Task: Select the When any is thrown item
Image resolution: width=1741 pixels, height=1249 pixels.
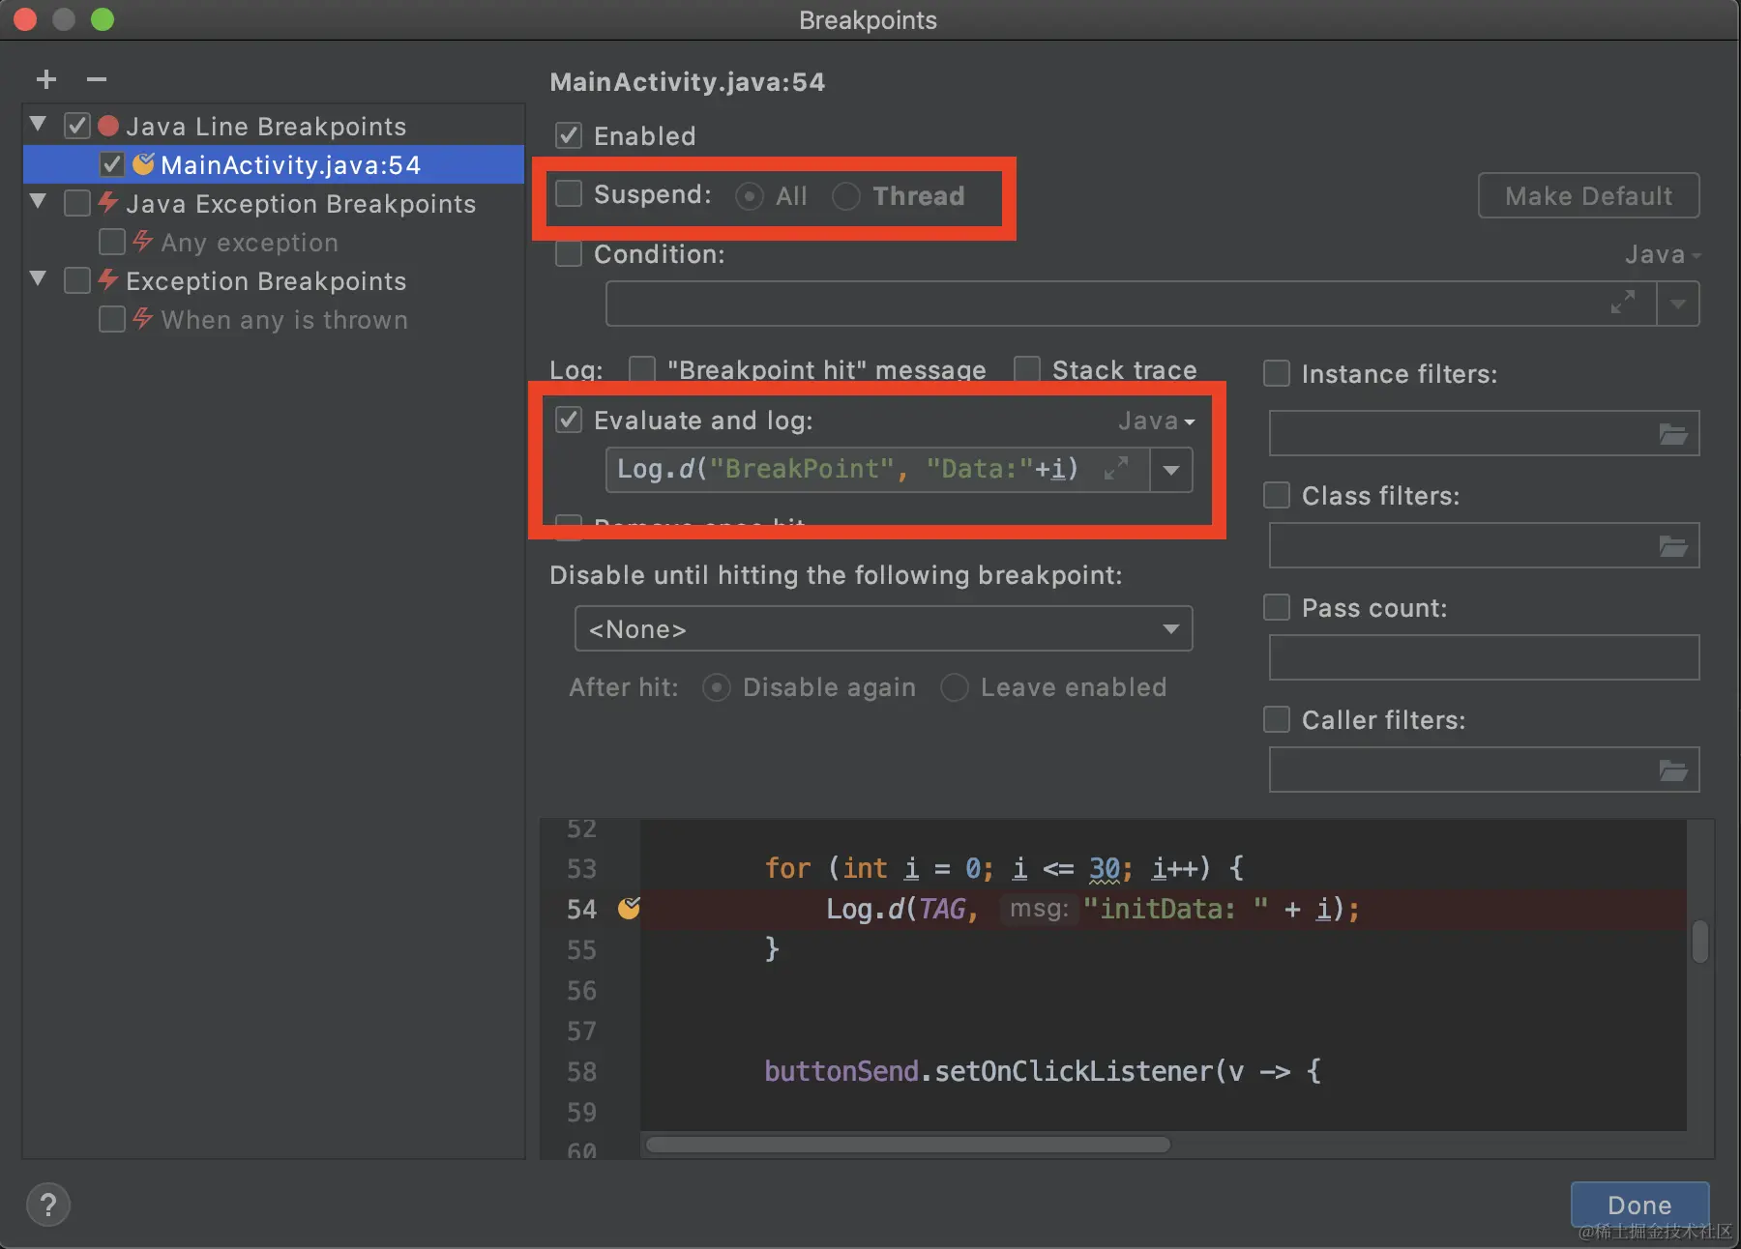Action: coord(283,320)
